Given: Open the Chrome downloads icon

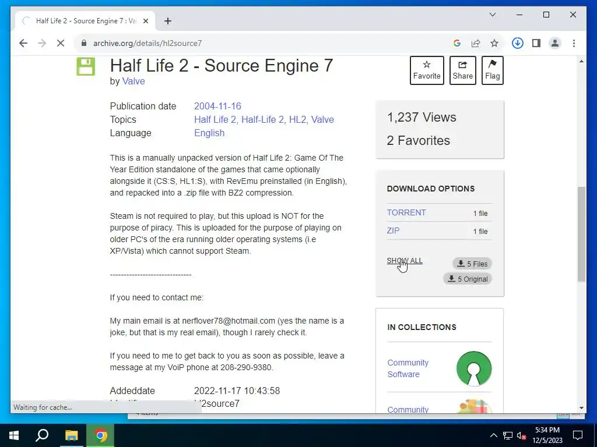Looking at the screenshot, I should tap(518, 43).
